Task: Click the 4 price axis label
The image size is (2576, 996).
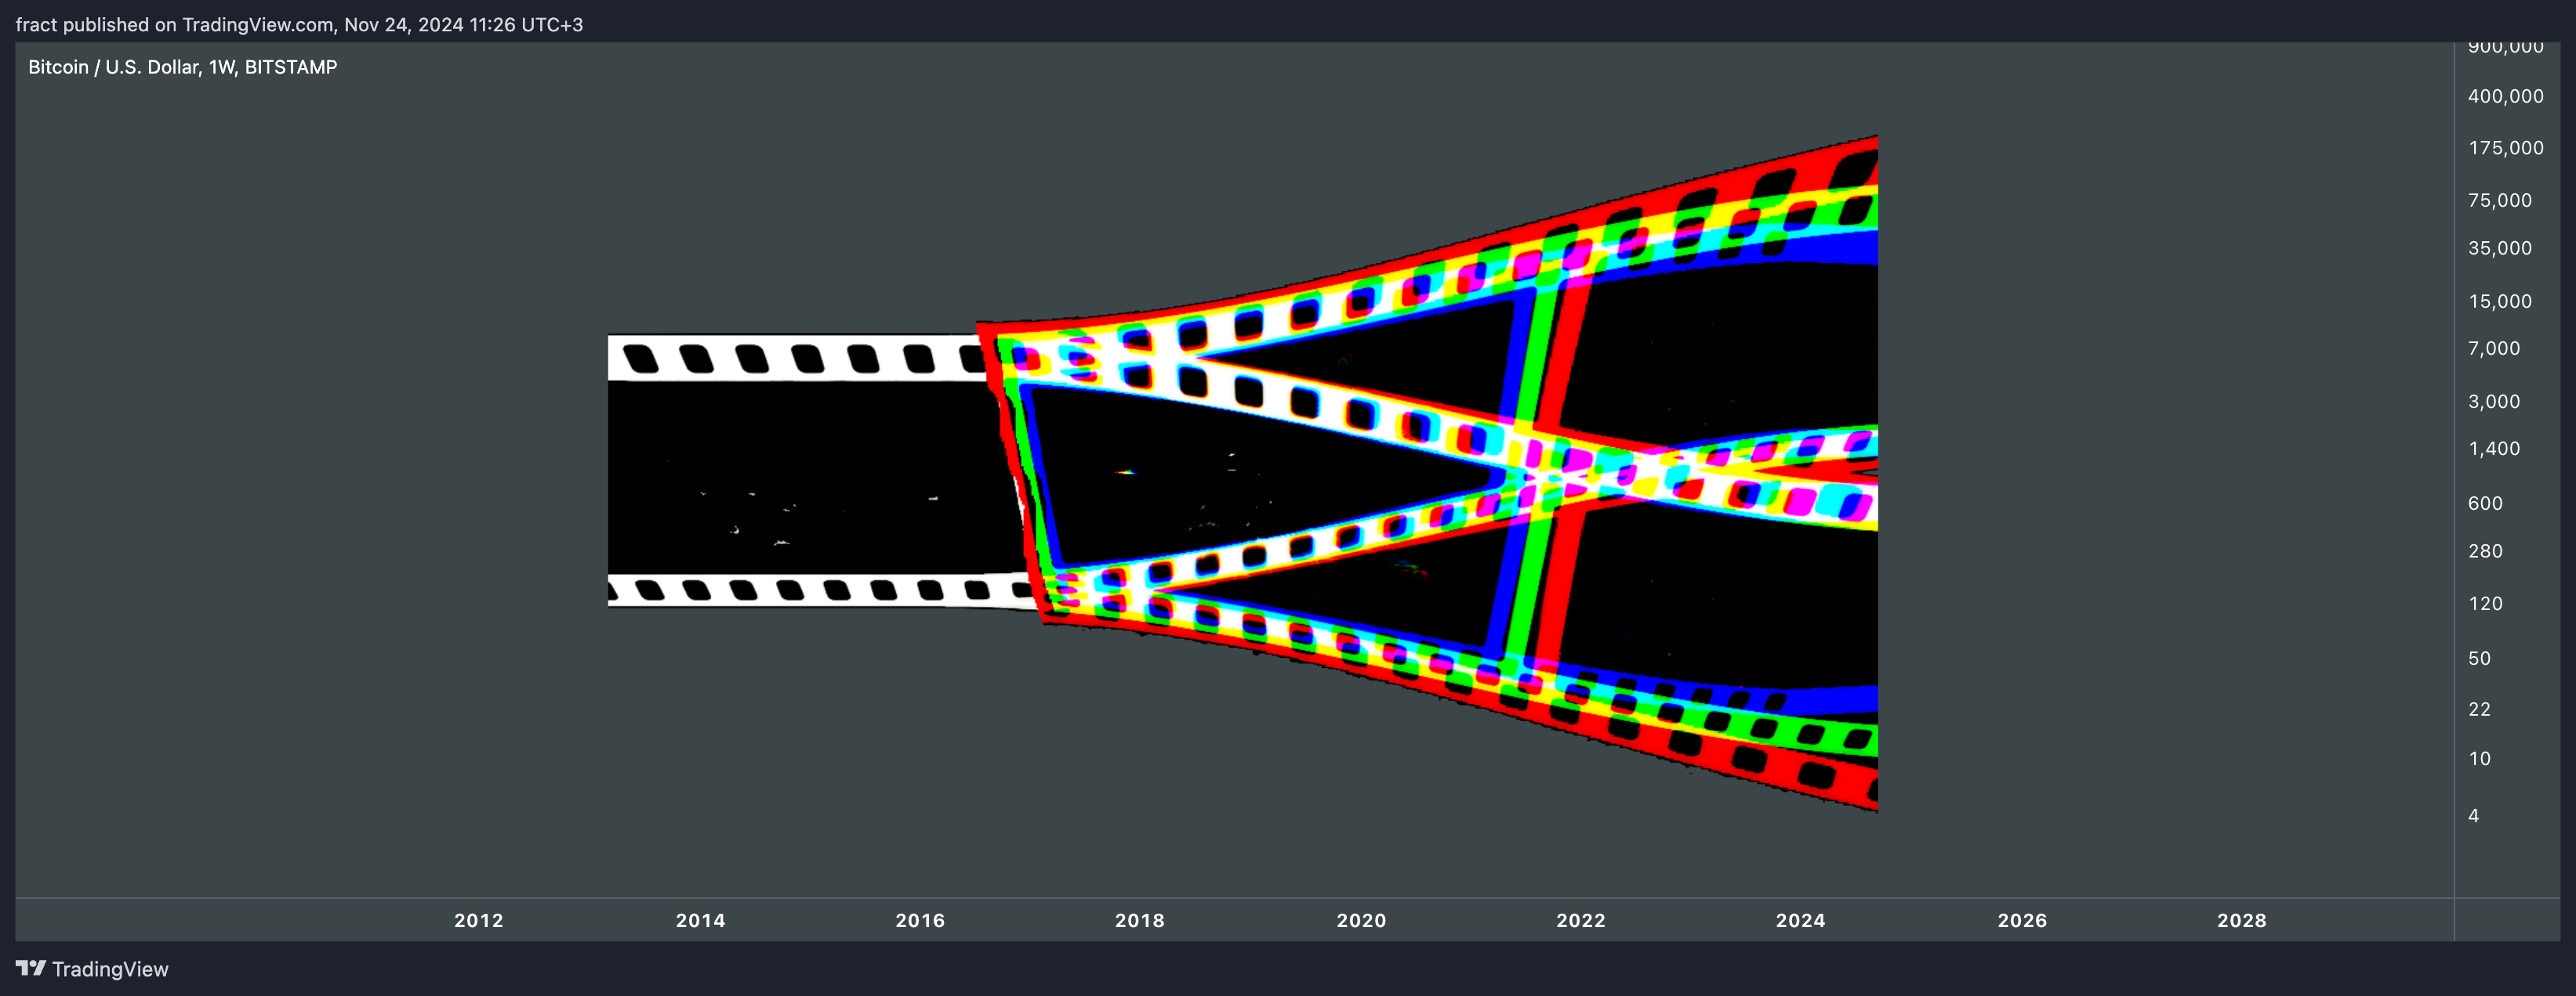Action: point(2473,815)
